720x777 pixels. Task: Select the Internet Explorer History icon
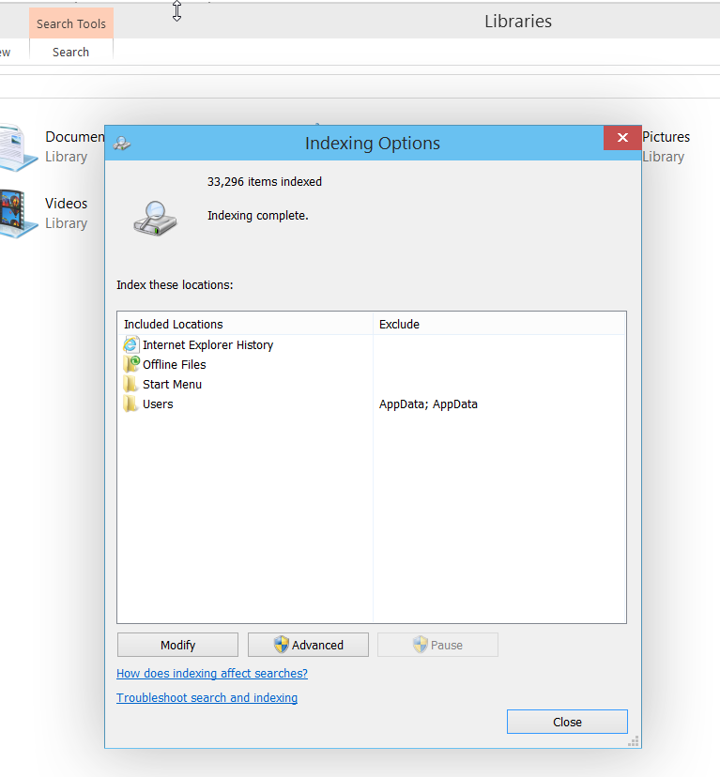coord(130,344)
